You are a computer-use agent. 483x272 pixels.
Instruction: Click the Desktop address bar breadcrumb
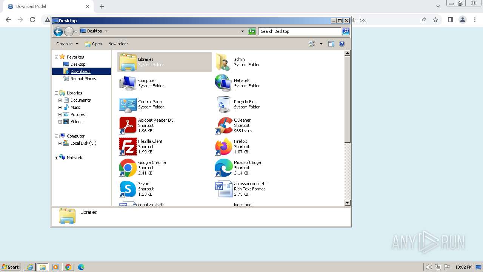pos(94,31)
